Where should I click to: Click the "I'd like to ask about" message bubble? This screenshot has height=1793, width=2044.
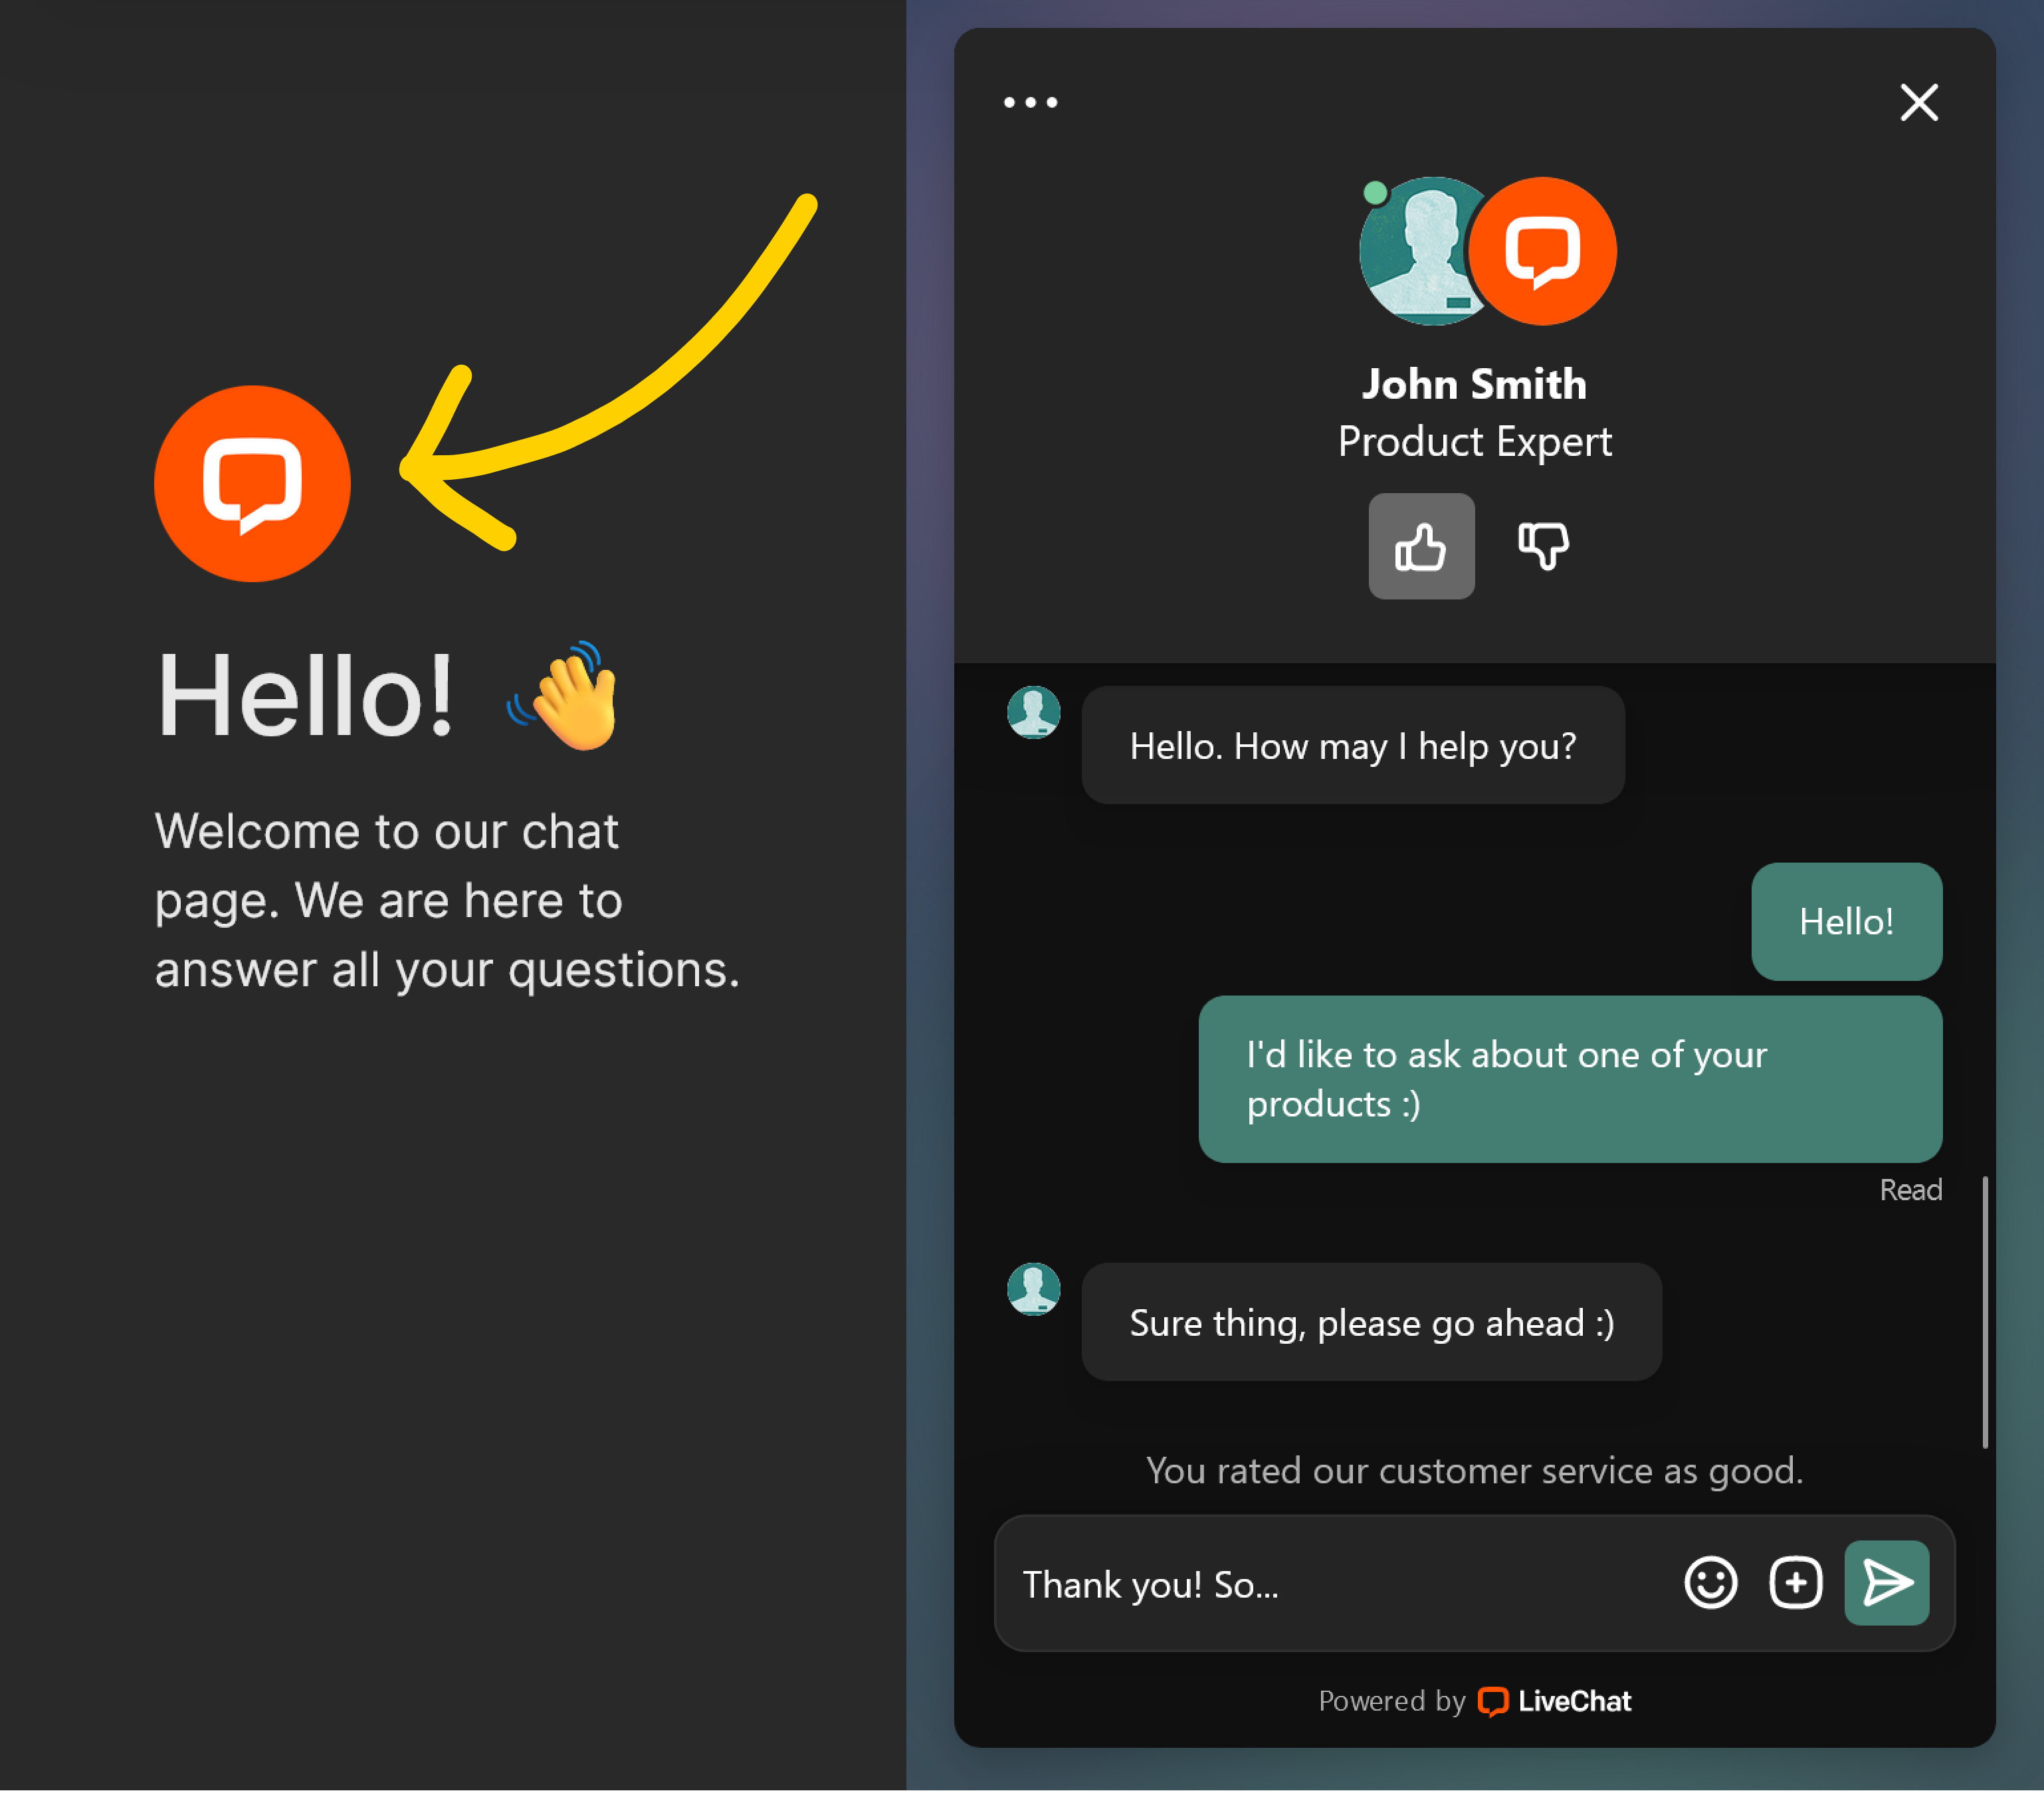1570,1078
